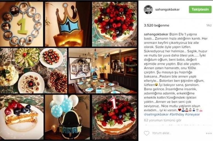Screen dimensions: 213x141
Task: Open the 14d post timestamp
Action: click(x=209, y=25)
